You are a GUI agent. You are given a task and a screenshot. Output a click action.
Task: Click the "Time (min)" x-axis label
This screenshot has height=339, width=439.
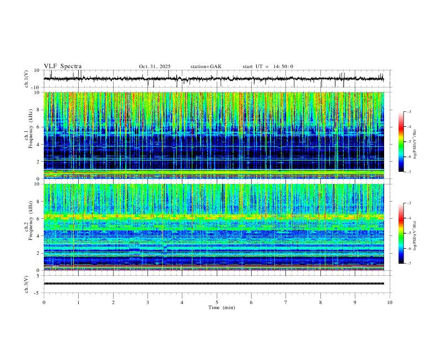[x=222, y=307]
